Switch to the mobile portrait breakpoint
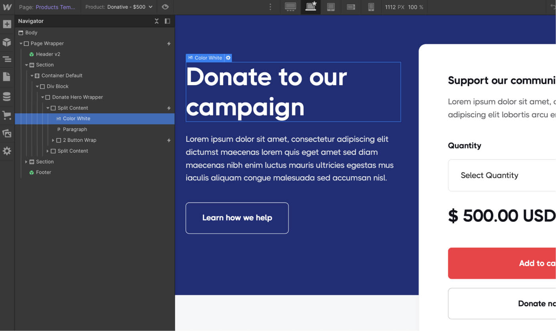Screen dimensions: 556x331 [x=371, y=7]
